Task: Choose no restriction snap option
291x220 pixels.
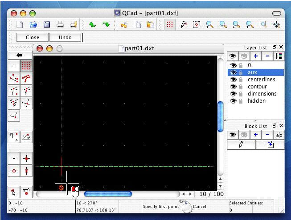Action: pos(14,158)
